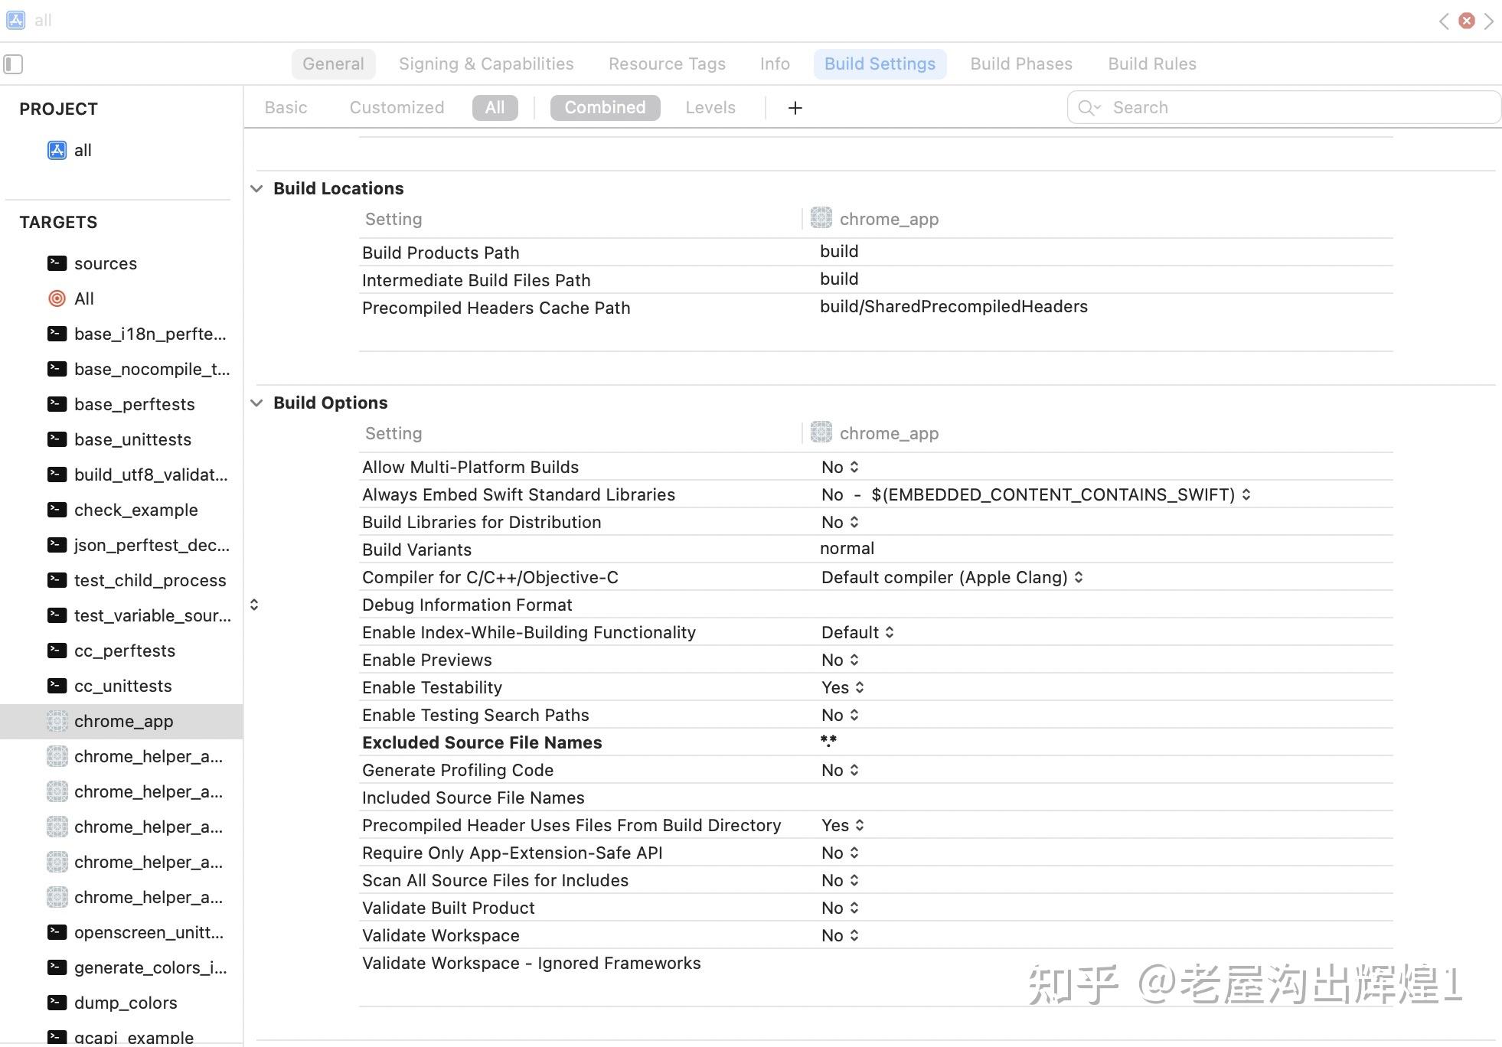Collapse the Build Locations section

(256, 188)
